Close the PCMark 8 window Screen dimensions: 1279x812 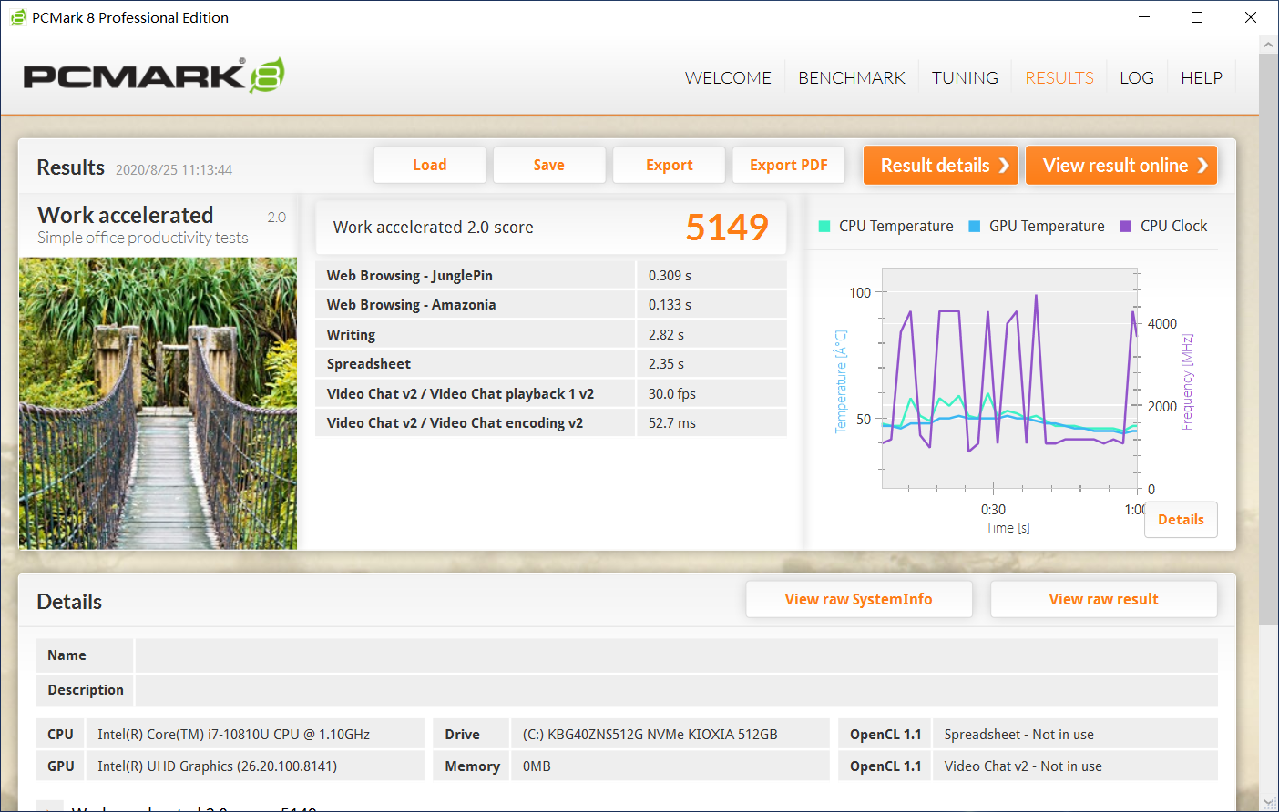pyautogui.click(x=1251, y=17)
